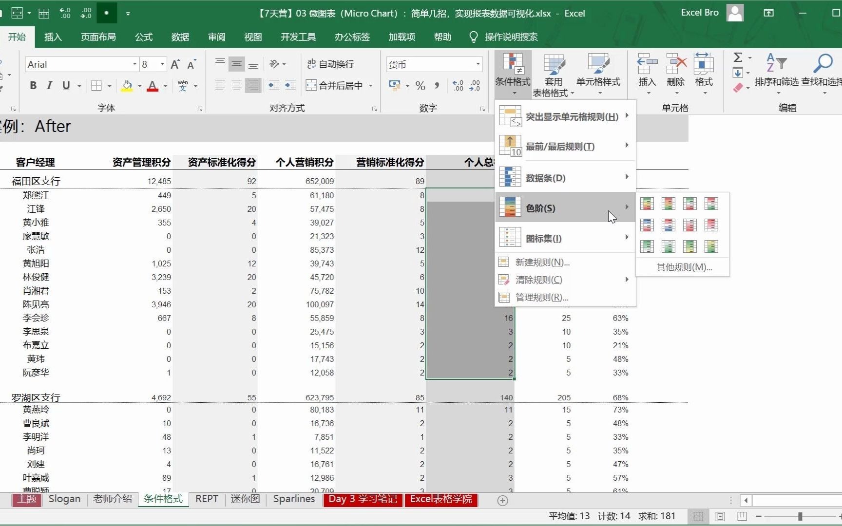Screen dimensions: 842x526
Task: Click decrease indent icon
Action: (x=274, y=85)
